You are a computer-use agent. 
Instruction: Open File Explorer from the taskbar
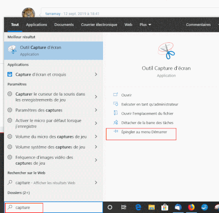pyautogui.click(x=151, y=207)
